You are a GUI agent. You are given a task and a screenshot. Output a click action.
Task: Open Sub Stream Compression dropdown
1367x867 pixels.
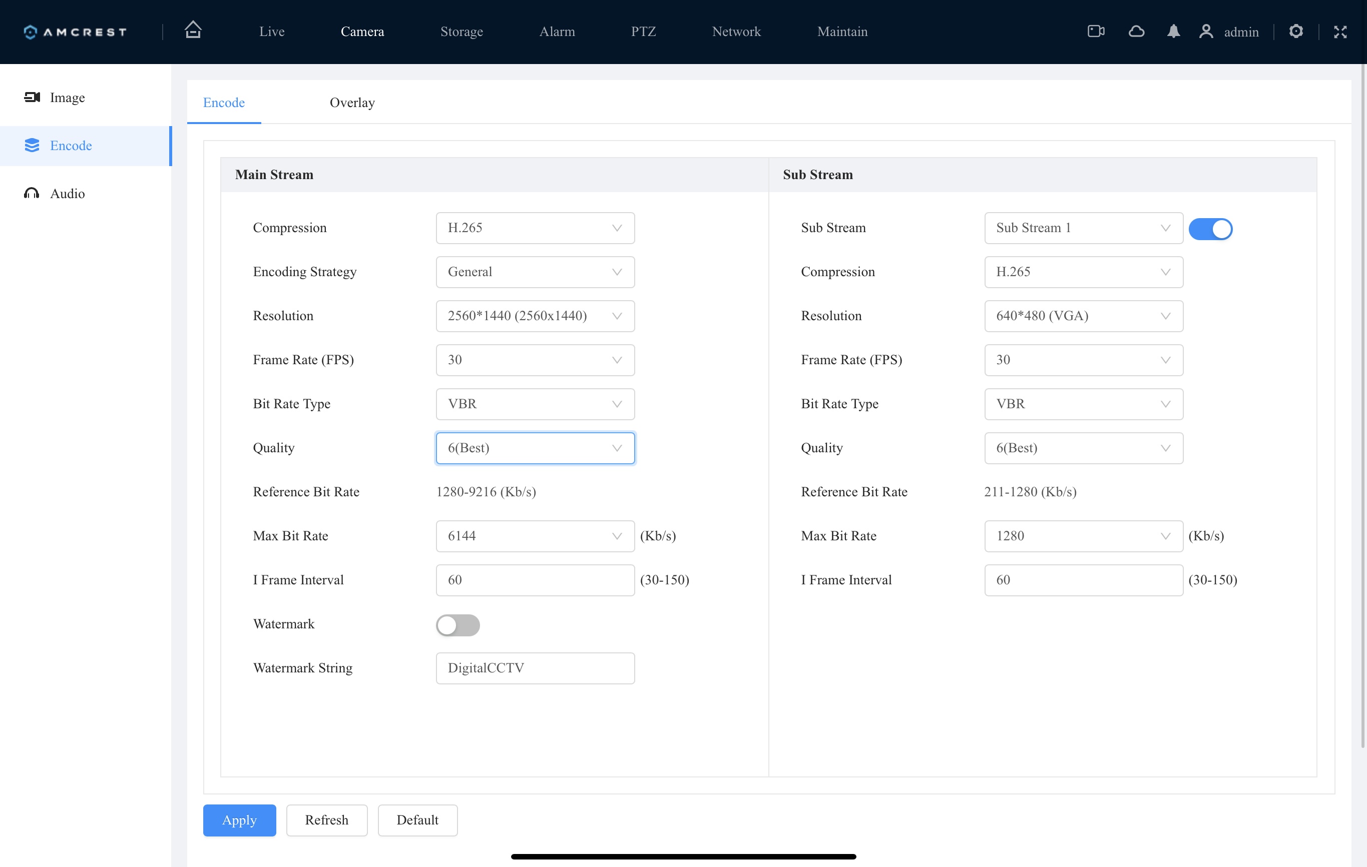1083,272
